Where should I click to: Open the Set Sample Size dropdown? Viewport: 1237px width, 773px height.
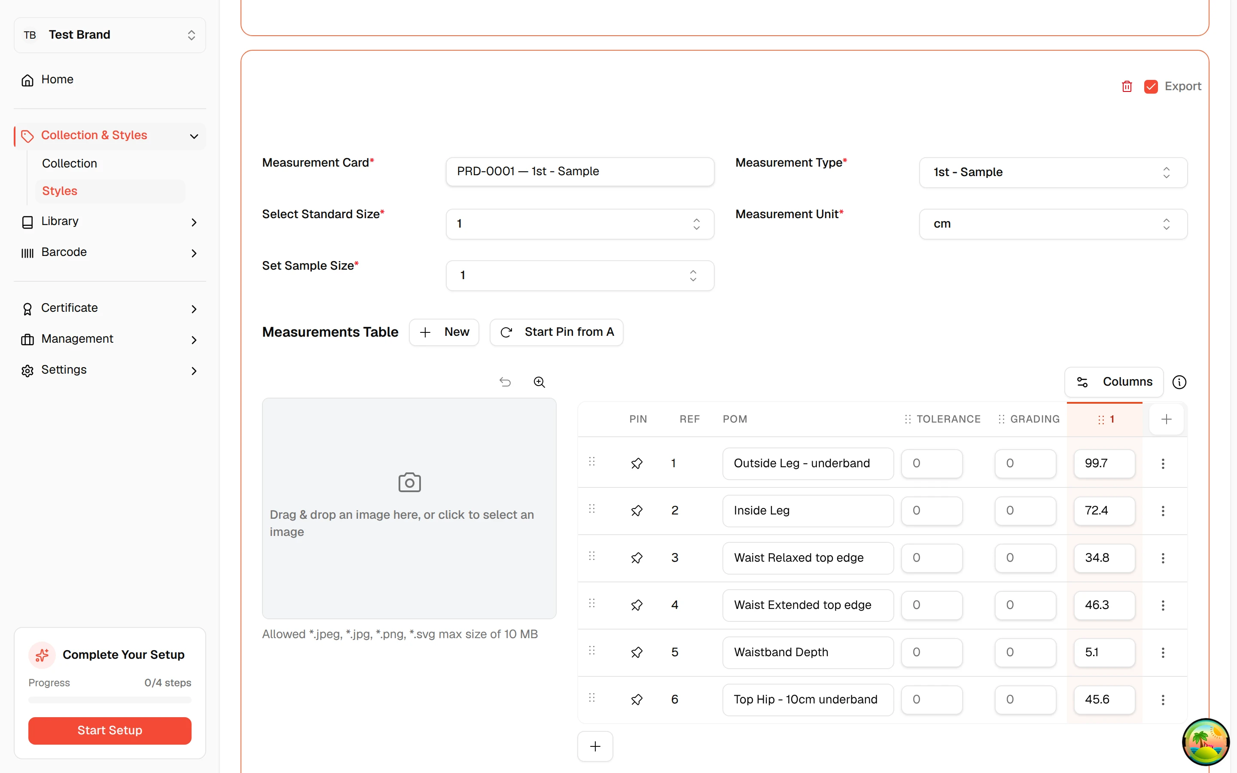coord(580,276)
